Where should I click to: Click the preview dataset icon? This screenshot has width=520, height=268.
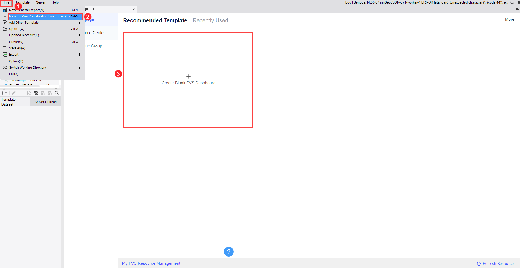[x=29, y=93]
